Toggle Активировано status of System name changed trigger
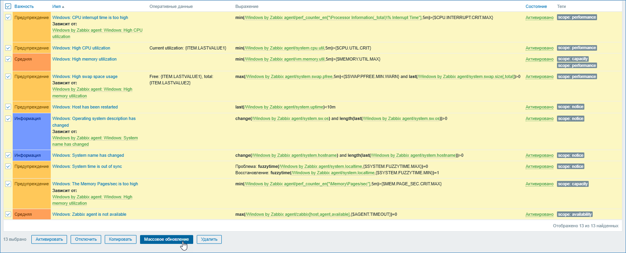 539,155
